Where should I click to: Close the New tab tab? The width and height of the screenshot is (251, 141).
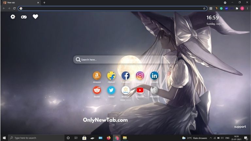point(38,3)
